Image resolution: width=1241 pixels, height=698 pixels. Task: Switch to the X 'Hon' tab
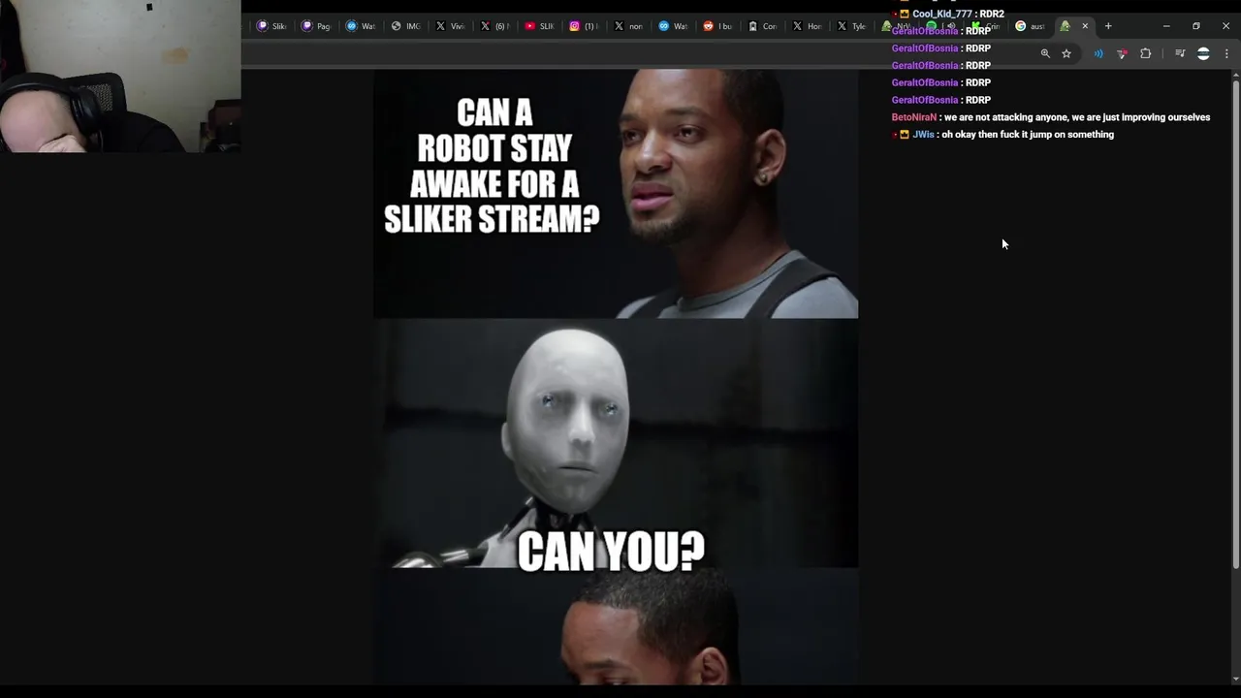(807, 26)
